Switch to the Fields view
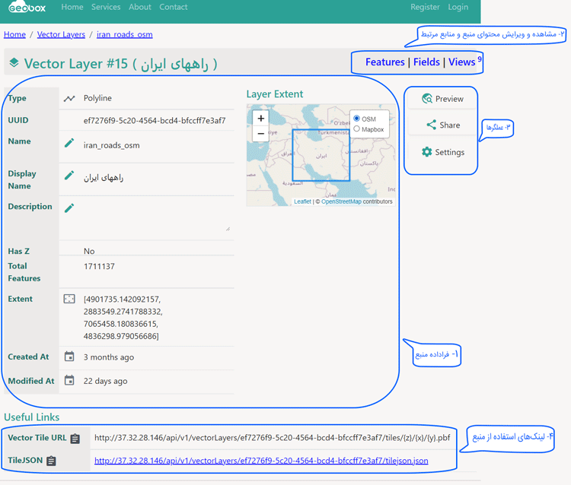 click(426, 62)
